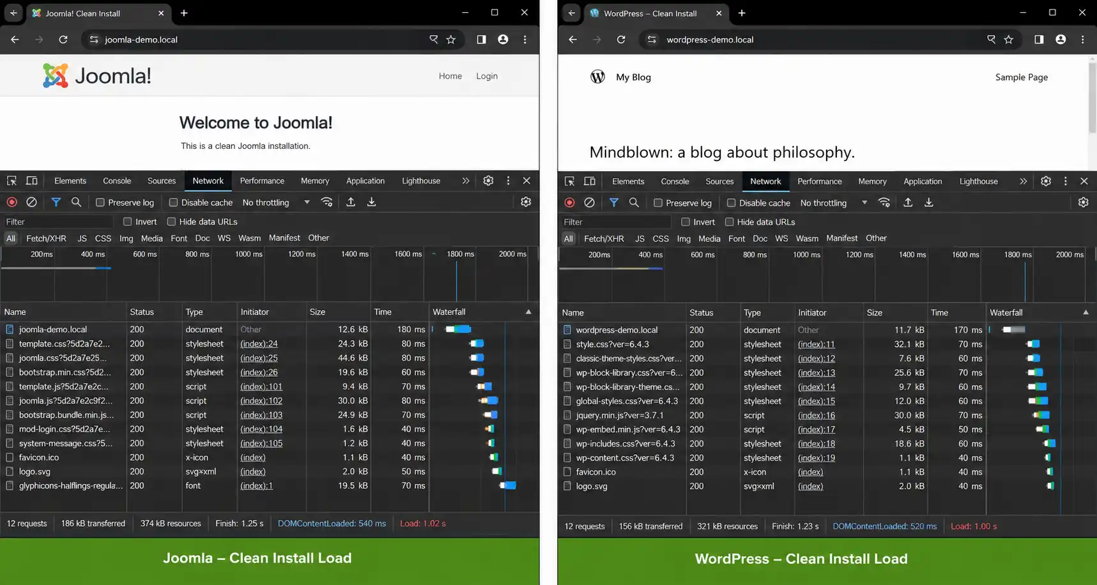Click WordPress page vertical scrollbar

click(x=1092, y=99)
